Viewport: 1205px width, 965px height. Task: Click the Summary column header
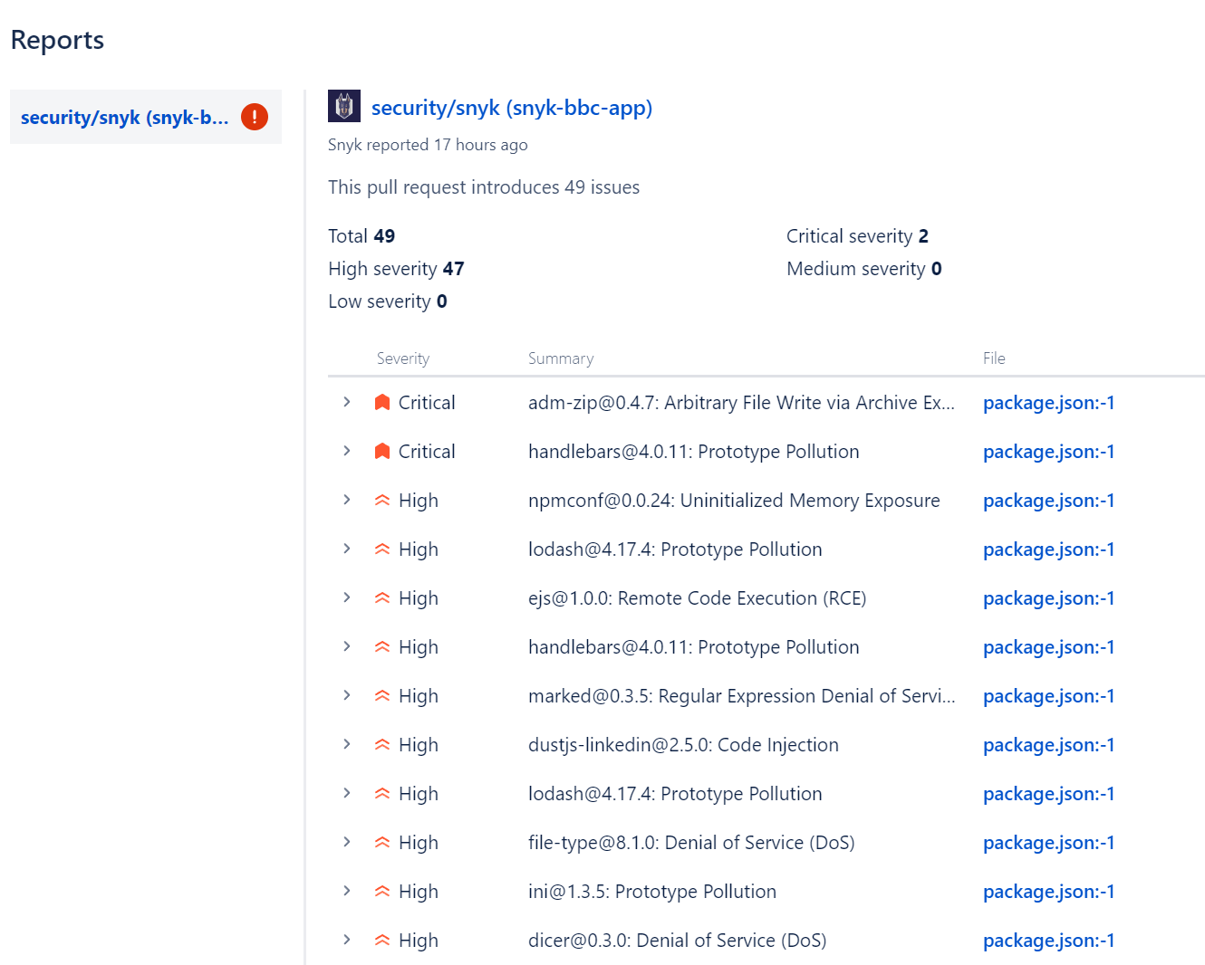[x=561, y=358]
